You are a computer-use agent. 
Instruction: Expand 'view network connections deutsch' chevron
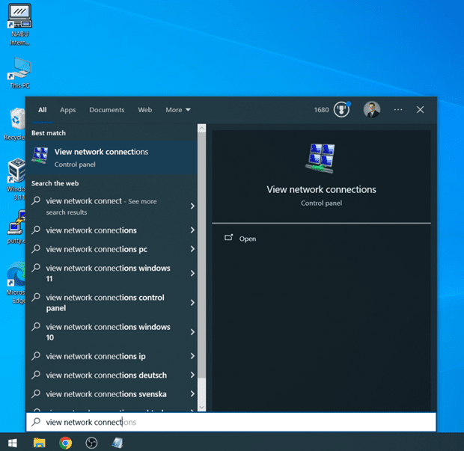pos(192,375)
